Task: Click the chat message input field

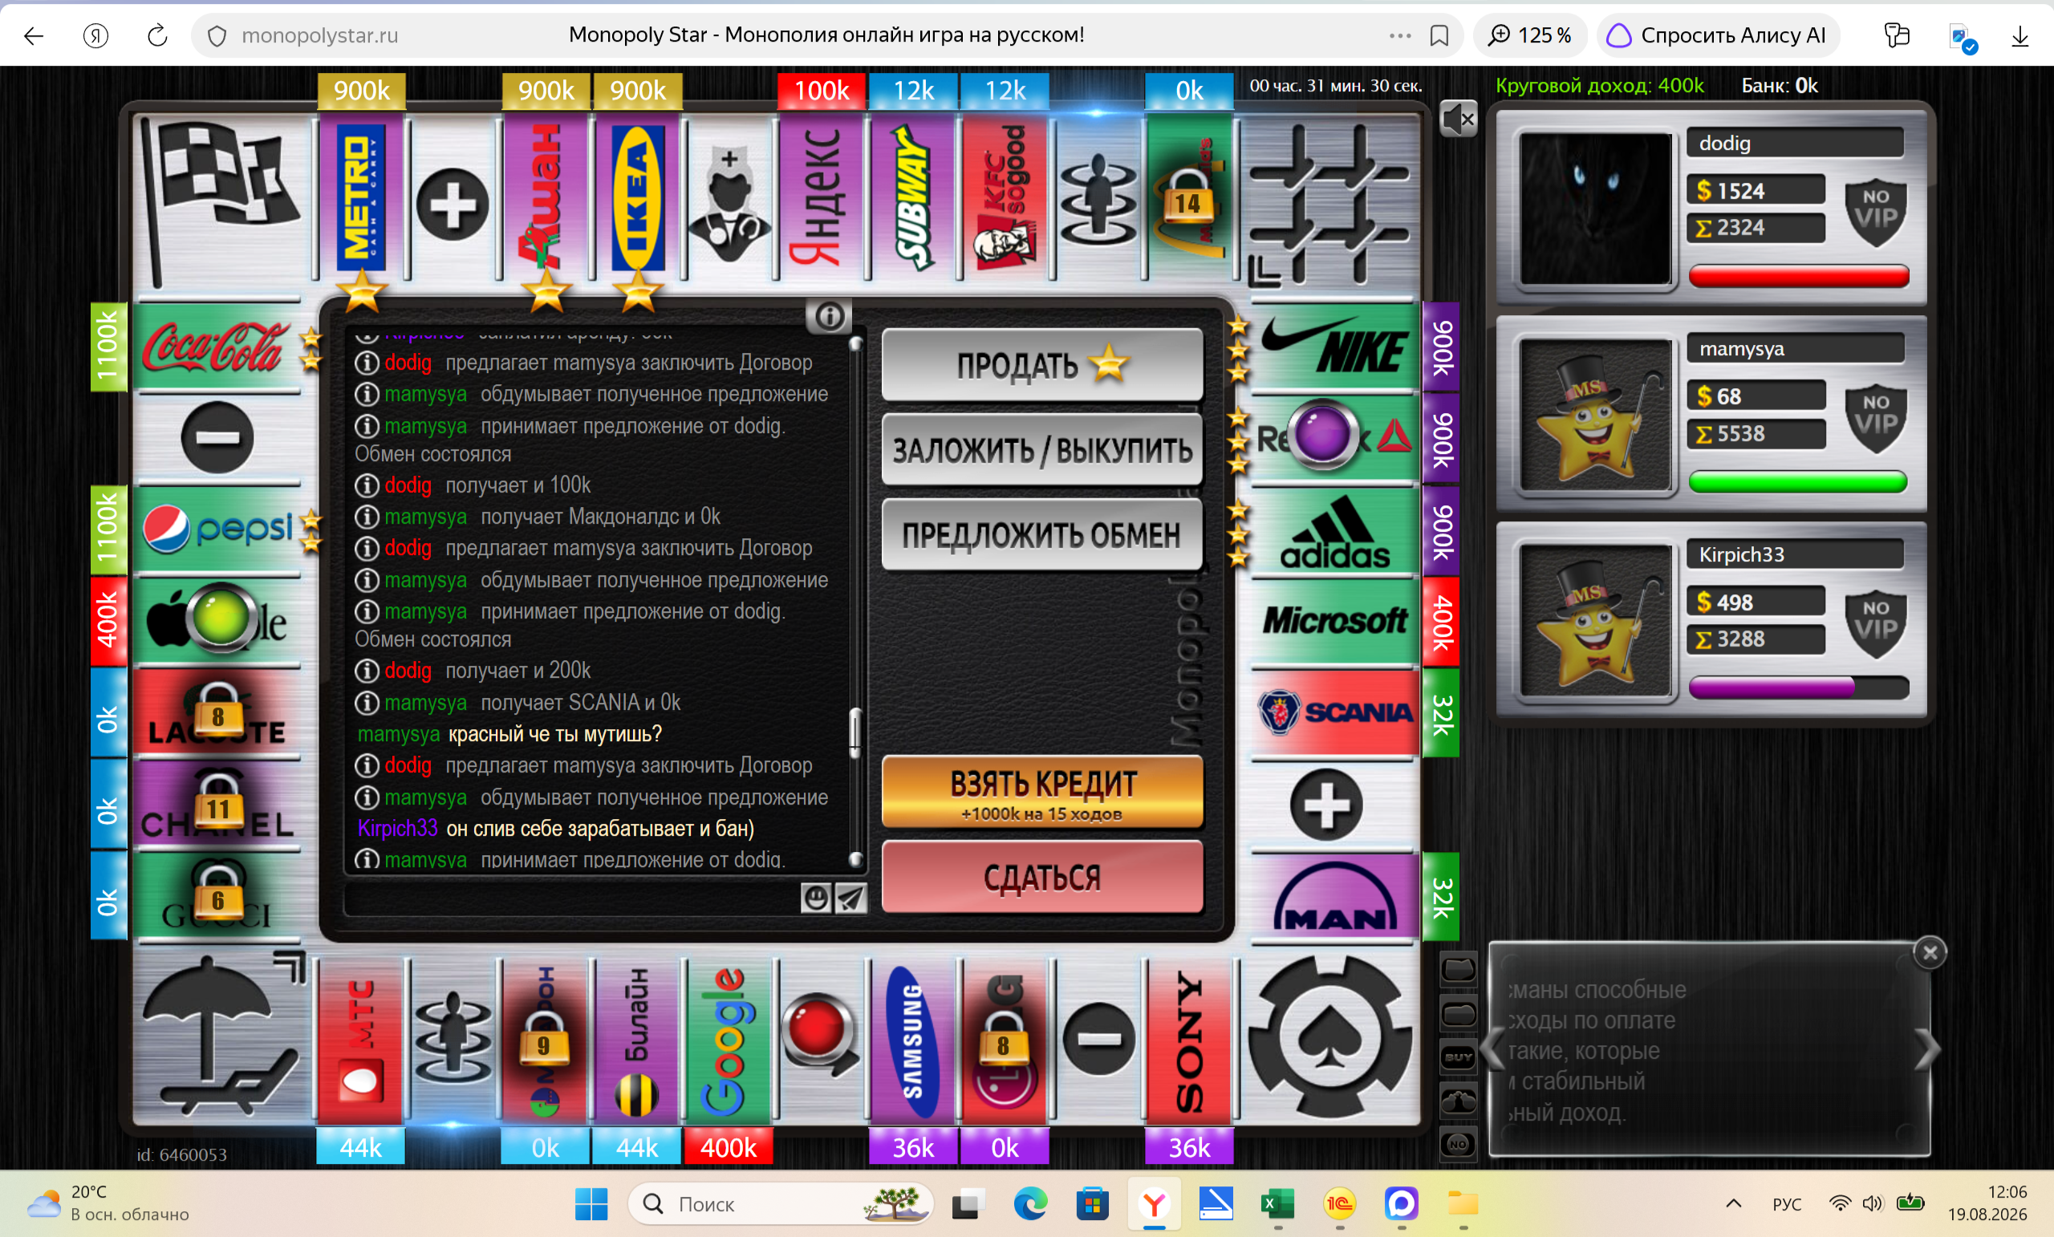Action: (x=572, y=898)
